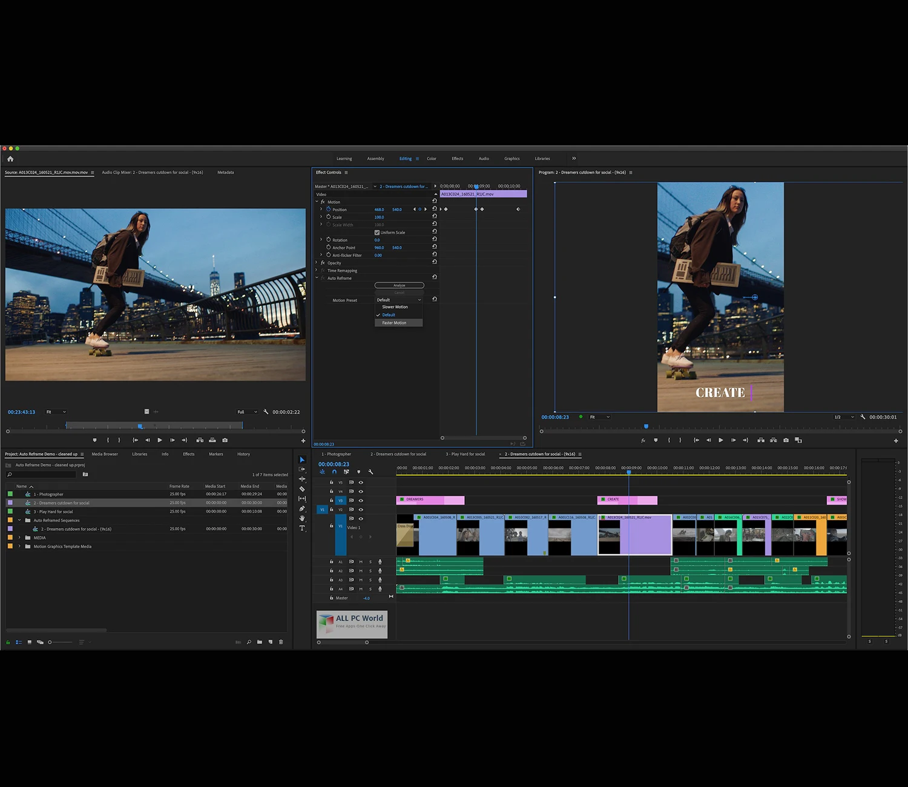Uncheck the Uniform Scale checkbox
The width and height of the screenshot is (908, 787).
coord(377,232)
